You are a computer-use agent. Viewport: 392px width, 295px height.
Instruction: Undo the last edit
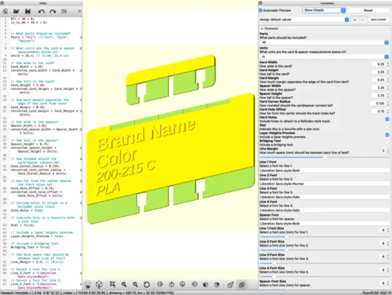(41, 11)
